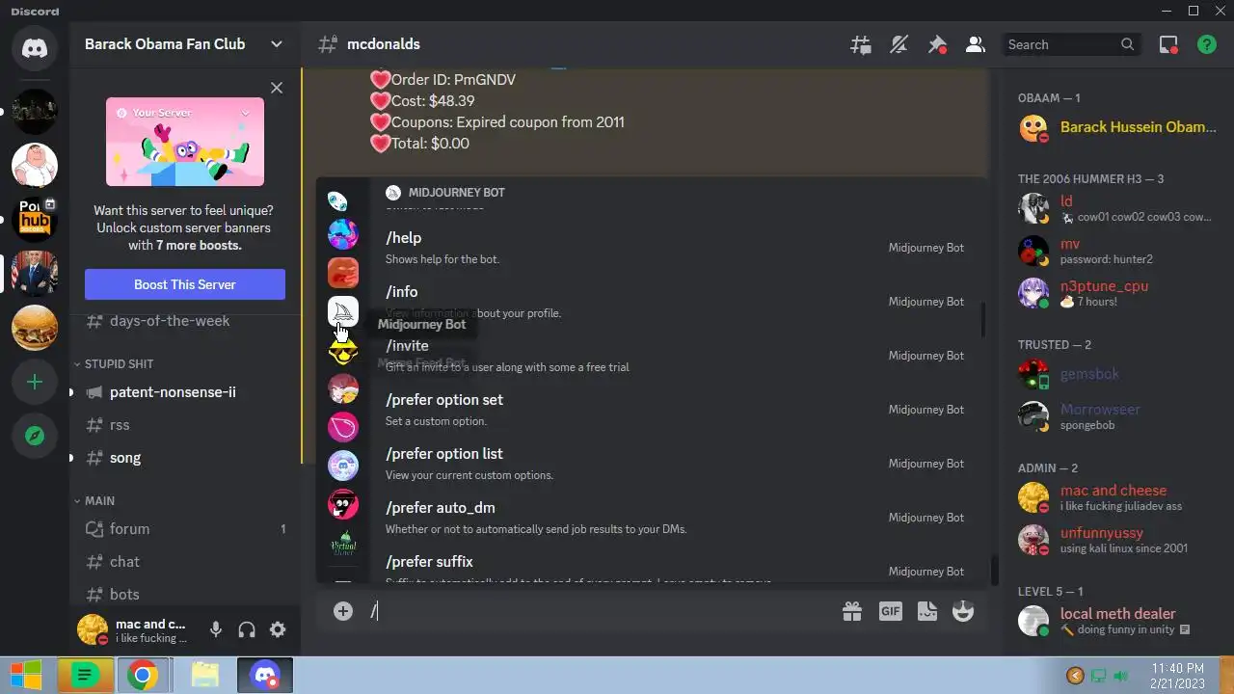Toggle member list icon
The image size is (1234, 694).
[x=975, y=44]
